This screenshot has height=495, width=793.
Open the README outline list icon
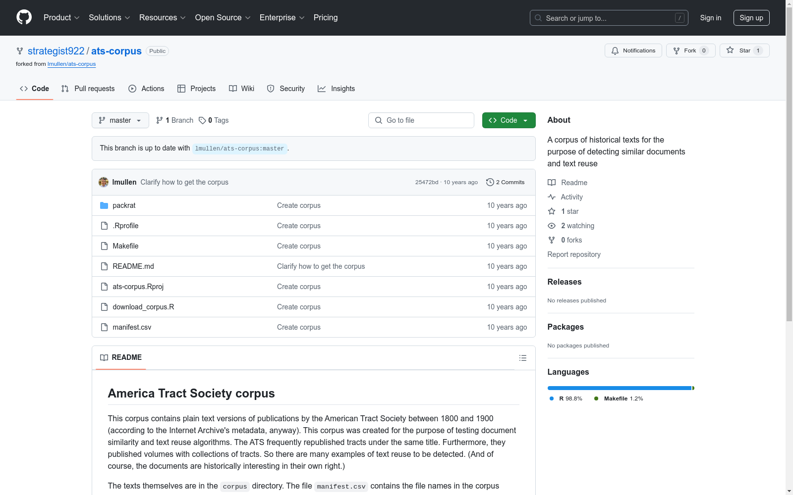point(523,358)
